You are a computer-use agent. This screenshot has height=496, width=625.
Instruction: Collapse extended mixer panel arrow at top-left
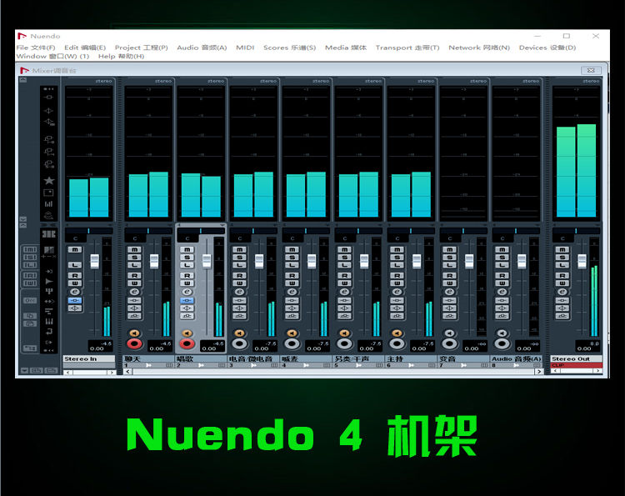(x=23, y=80)
